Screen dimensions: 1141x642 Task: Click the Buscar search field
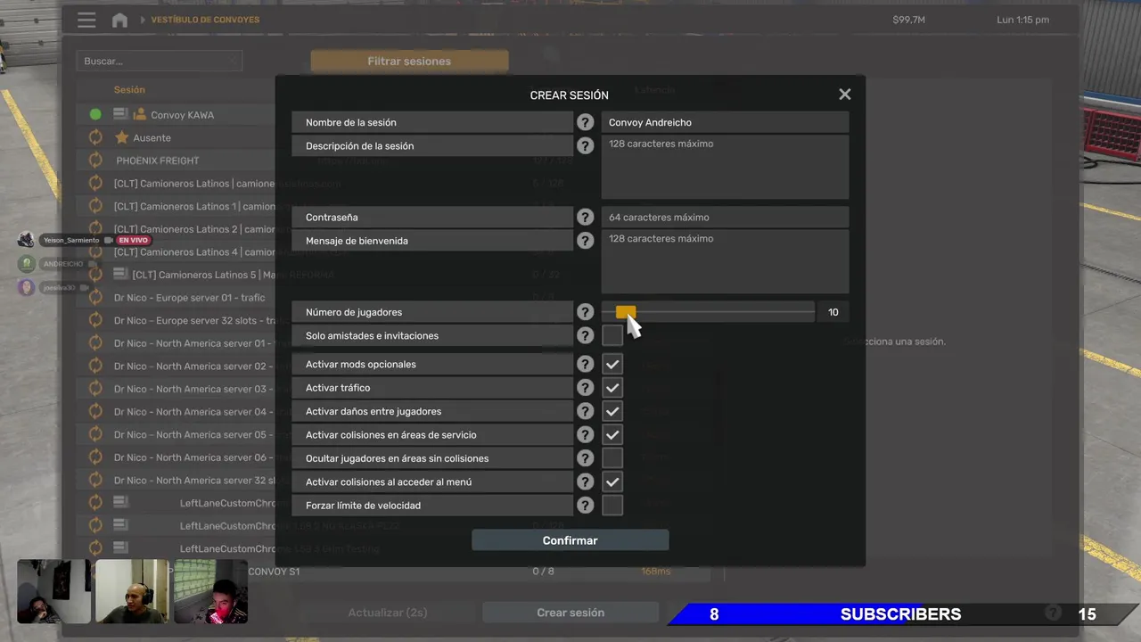coord(159,62)
